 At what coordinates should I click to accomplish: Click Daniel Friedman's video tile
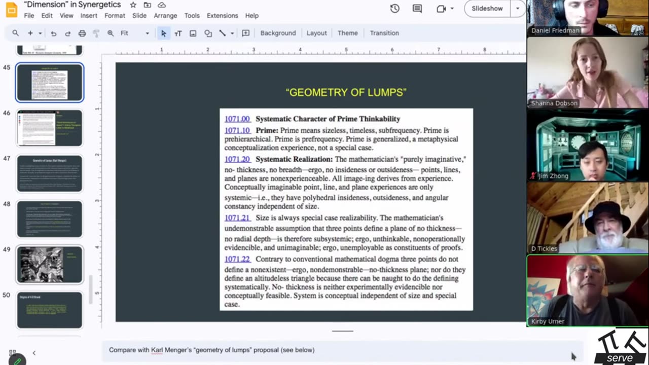[x=587, y=17]
